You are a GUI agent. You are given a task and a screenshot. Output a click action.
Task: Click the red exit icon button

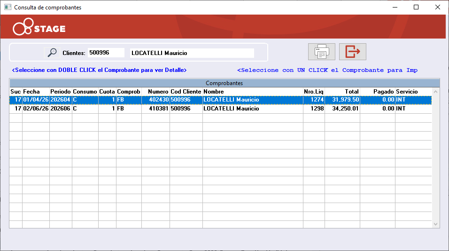(353, 52)
